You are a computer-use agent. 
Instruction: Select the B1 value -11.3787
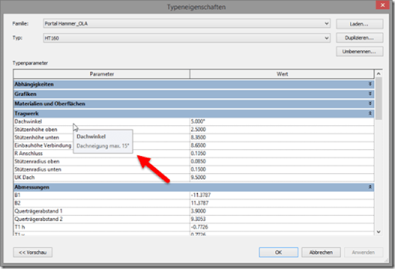(x=282, y=195)
